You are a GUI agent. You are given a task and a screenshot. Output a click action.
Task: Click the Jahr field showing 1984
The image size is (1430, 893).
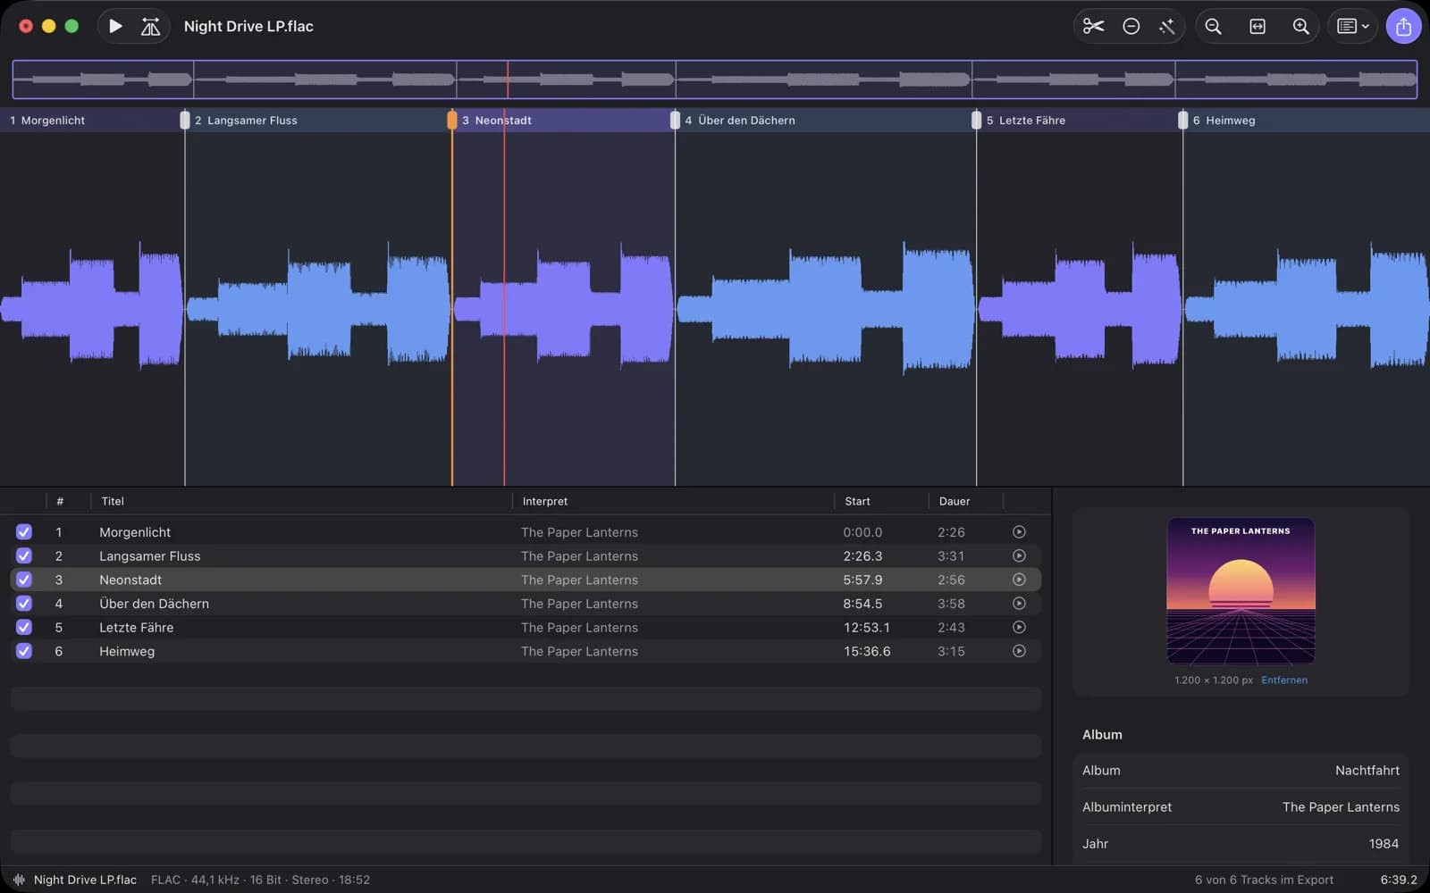[1241, 843]
